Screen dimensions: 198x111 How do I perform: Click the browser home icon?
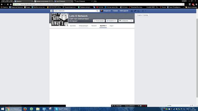[x=11, y=4]
